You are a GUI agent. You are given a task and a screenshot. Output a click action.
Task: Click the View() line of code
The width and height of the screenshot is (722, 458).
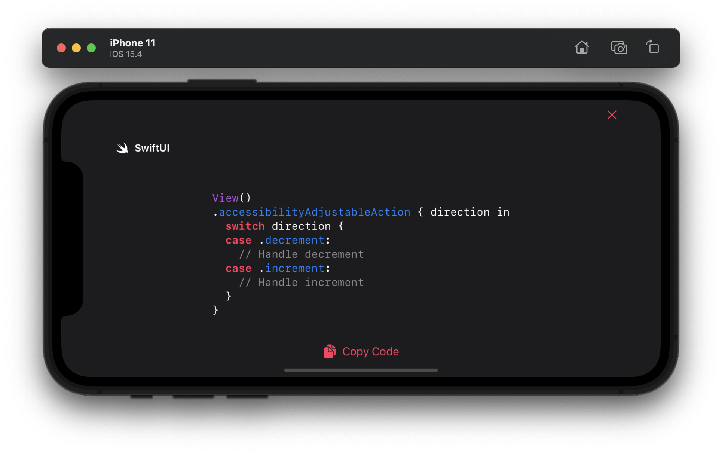coord(231,198)
